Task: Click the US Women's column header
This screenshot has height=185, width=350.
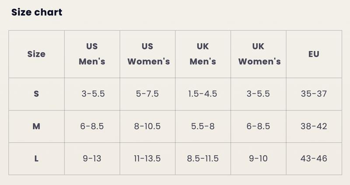Action: (147, 54)
